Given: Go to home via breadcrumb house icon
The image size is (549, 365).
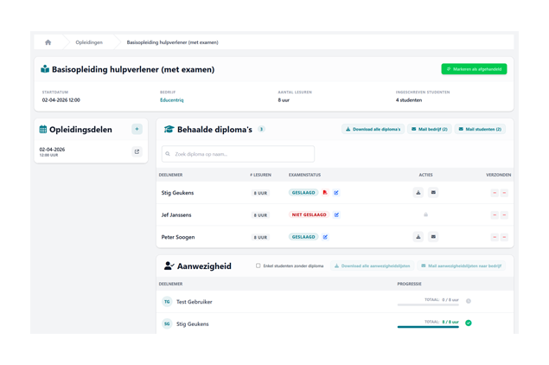Looking at the screenshot, I should coord(48,42).
